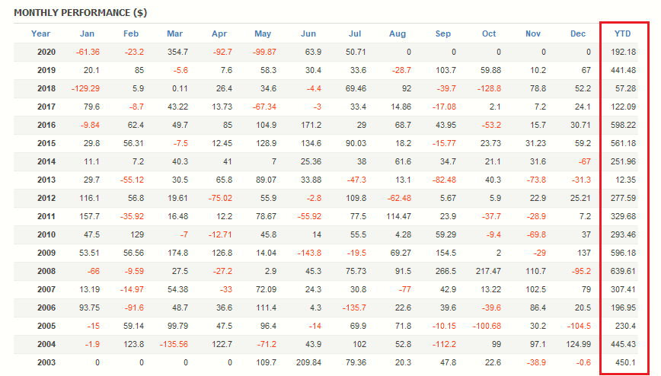This screenshot has width=661, height=376.
Task: Click the YTD column header
Action: pos(623,33)
